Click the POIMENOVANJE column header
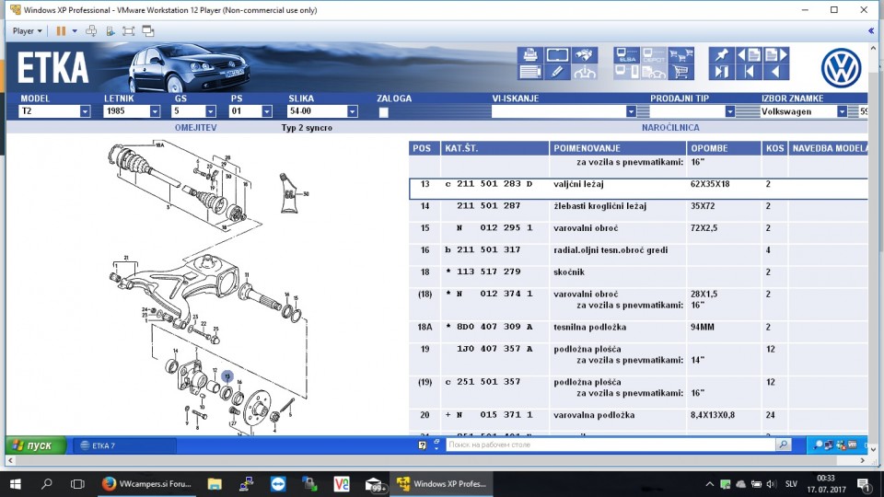The width and height of the screenshot is (884, 497). (617, 148)
